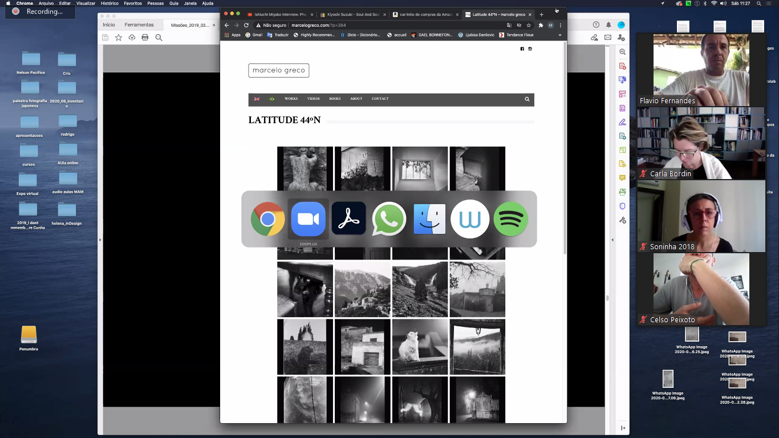Open the WORKS menu on the website
This screenshot has width=779, height=438.
click(291, 99)
